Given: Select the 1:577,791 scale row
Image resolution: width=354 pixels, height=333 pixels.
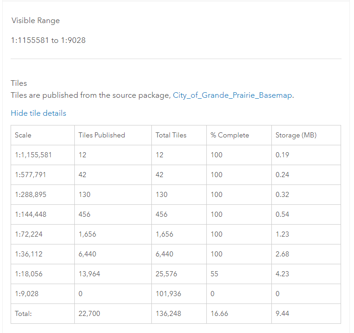Looking at the screenshot, I should pos(176,175).
